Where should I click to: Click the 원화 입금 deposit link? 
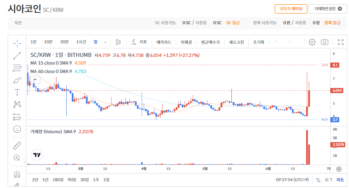tap(332, 22)
